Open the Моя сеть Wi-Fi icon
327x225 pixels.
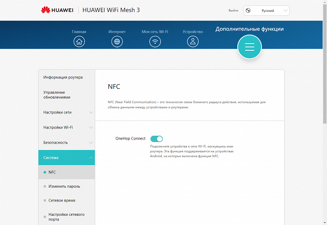[x=155, y=41]
